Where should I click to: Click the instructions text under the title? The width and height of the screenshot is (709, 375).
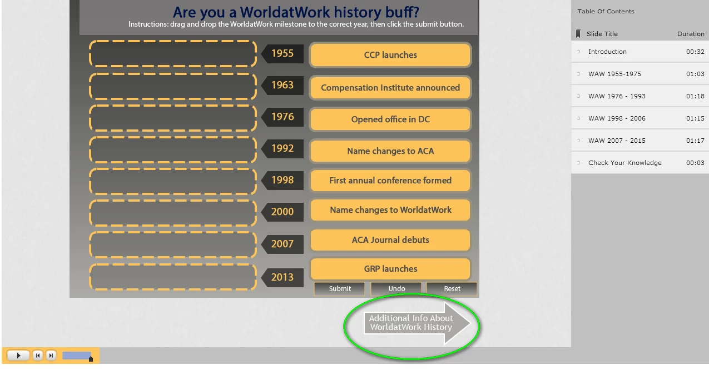pos(296,24)
